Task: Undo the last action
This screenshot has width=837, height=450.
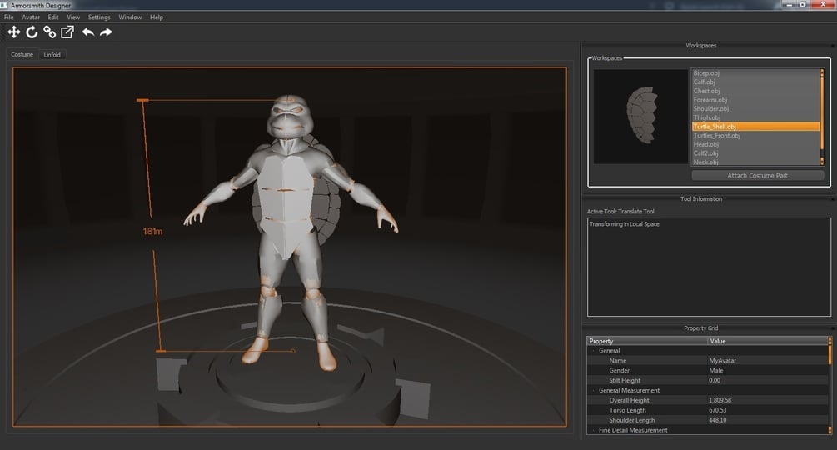Action: click(88, 32)
